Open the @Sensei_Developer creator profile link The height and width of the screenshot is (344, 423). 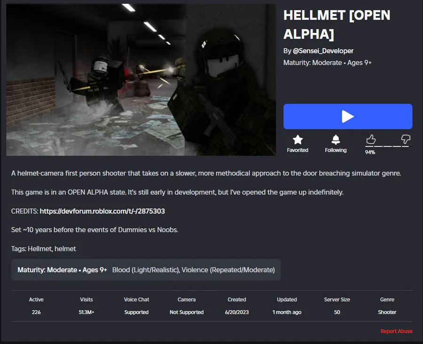coord(323,51)
